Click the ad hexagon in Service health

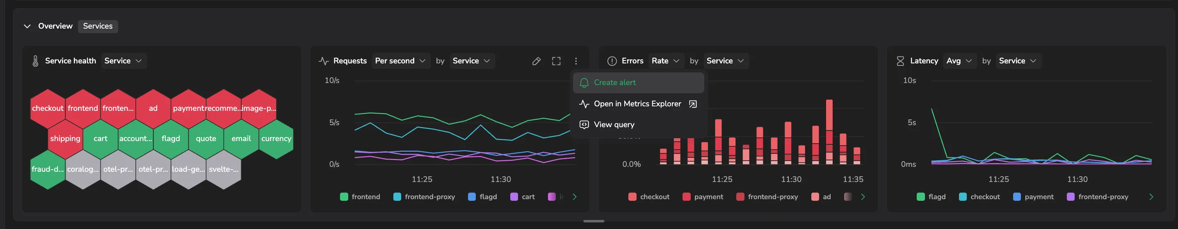(x=153, y=108)
